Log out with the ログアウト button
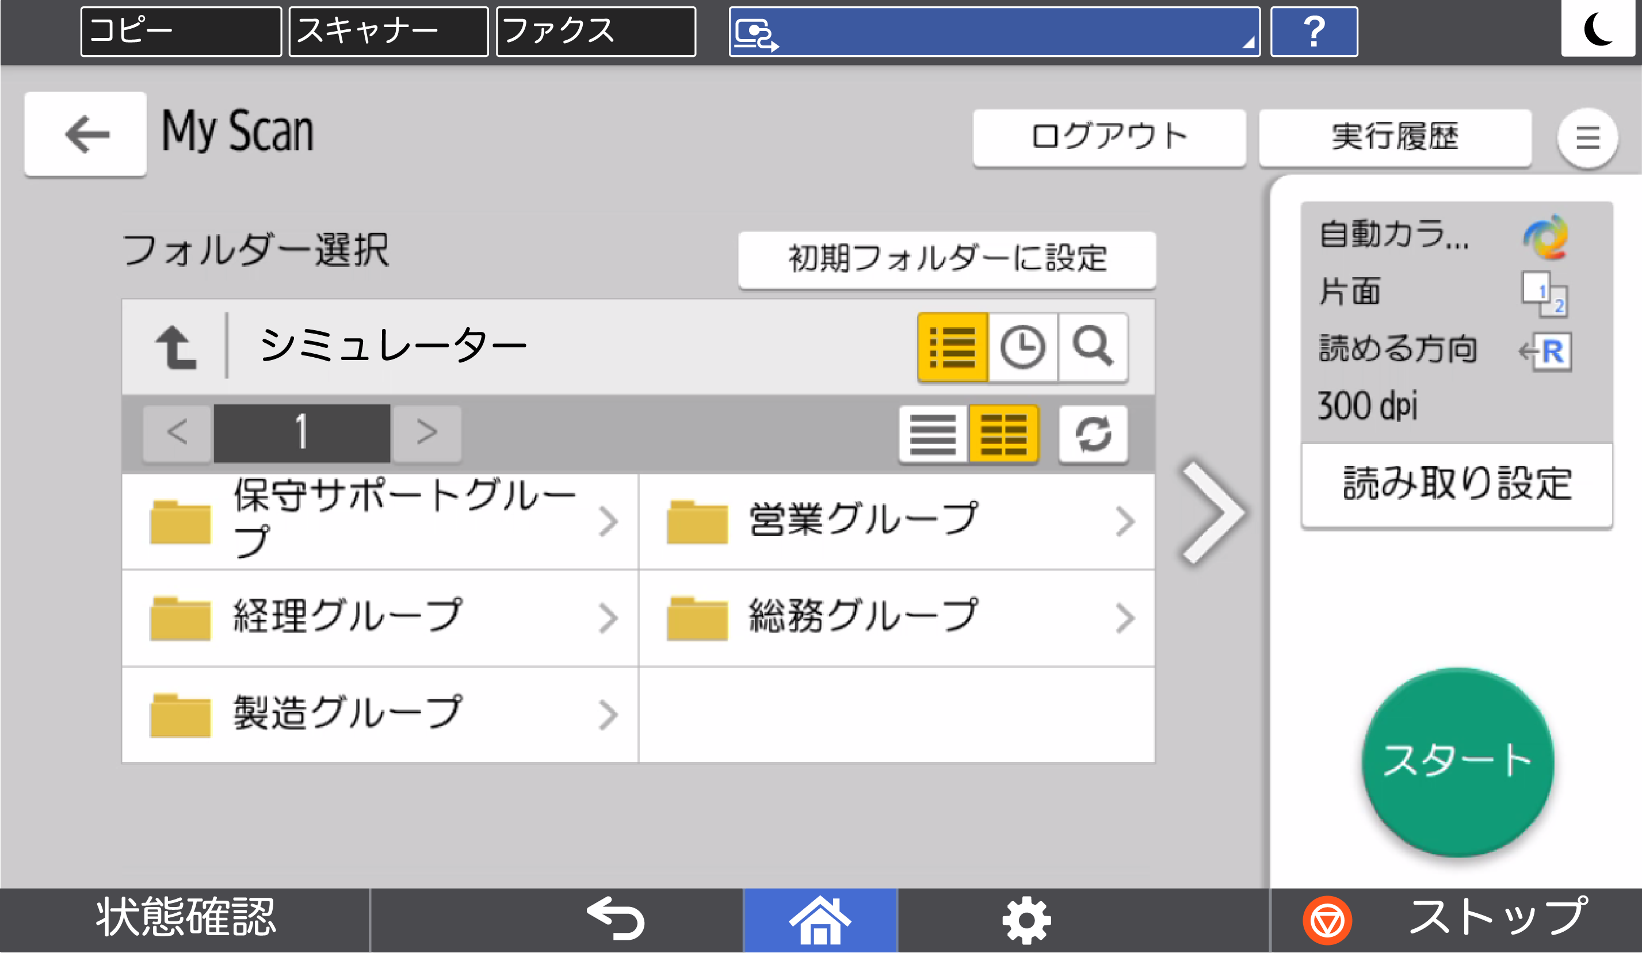Viewport: 1642px width, 953px height. pos(1109,136)
